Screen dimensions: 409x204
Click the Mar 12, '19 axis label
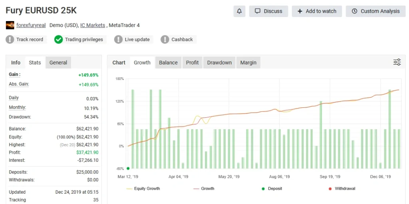coord(128,177)
